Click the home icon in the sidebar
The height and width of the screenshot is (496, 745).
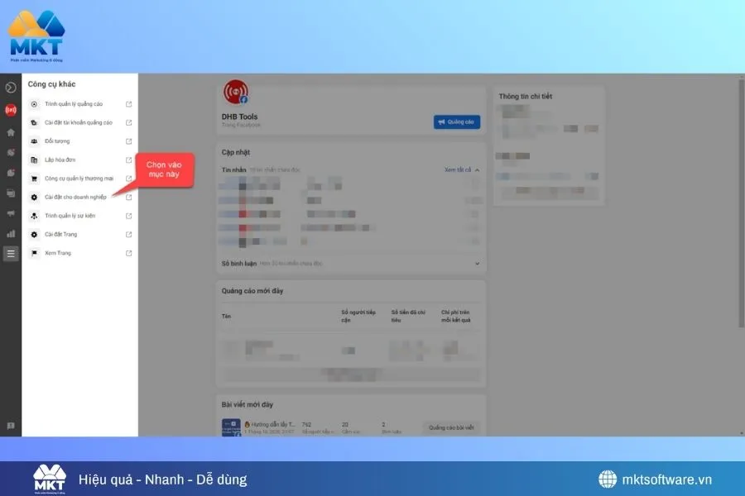(x=10, y=131)
